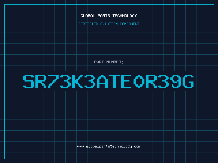This screenshot has width=218, height=163.
Task: Click the letter E in the part number
Action: (x=126, y=81)
